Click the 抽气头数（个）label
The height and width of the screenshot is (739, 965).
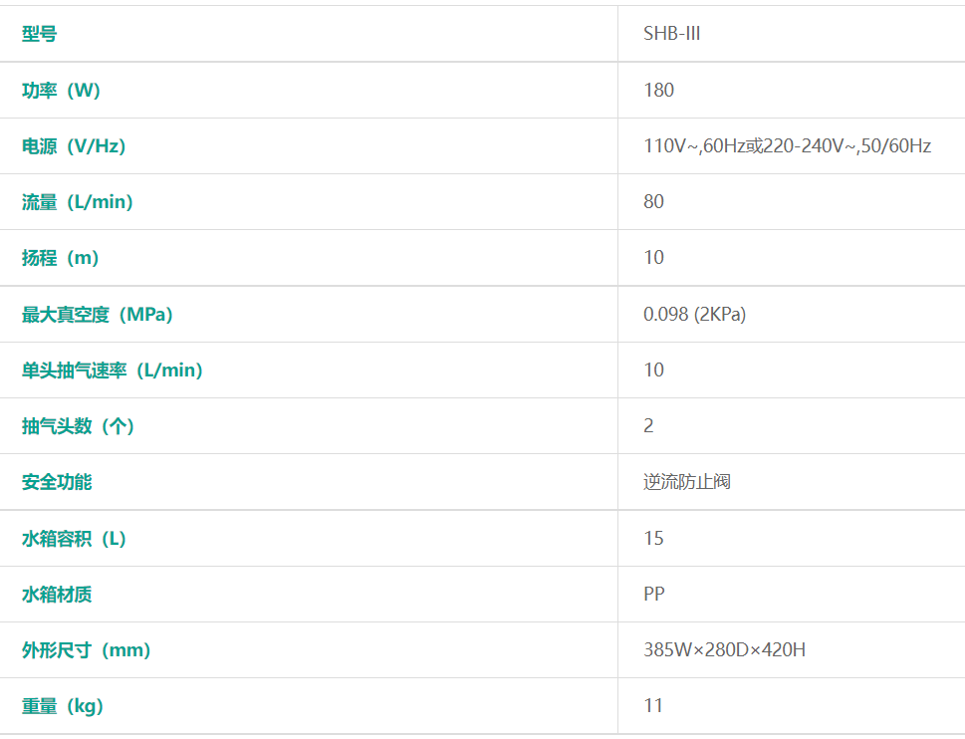[x=79, y=426]
